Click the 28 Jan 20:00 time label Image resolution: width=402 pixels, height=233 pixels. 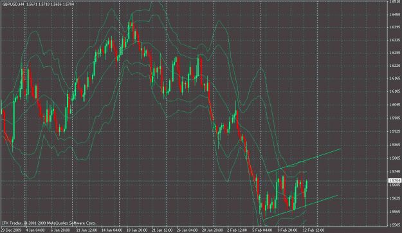[212, 230]
